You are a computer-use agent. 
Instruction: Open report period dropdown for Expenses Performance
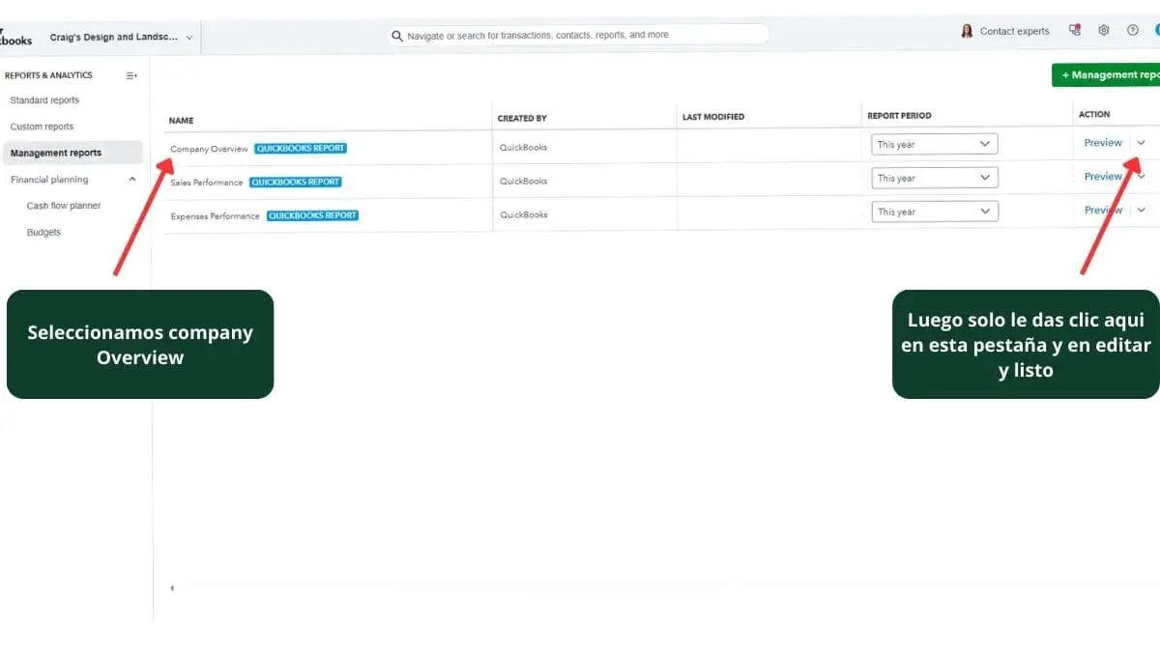coord(934,212)
